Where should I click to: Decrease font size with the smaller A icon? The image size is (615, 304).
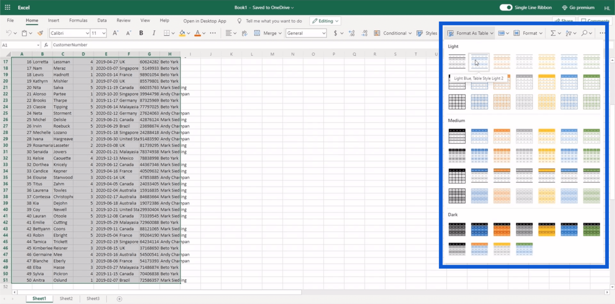[128, 33]
